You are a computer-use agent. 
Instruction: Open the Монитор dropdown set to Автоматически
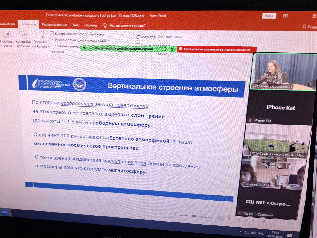click(178, 37)
